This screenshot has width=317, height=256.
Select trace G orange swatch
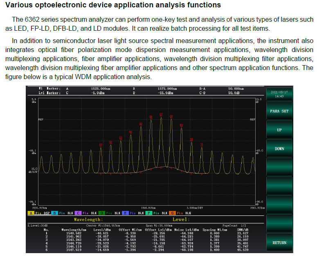[172, 213]
